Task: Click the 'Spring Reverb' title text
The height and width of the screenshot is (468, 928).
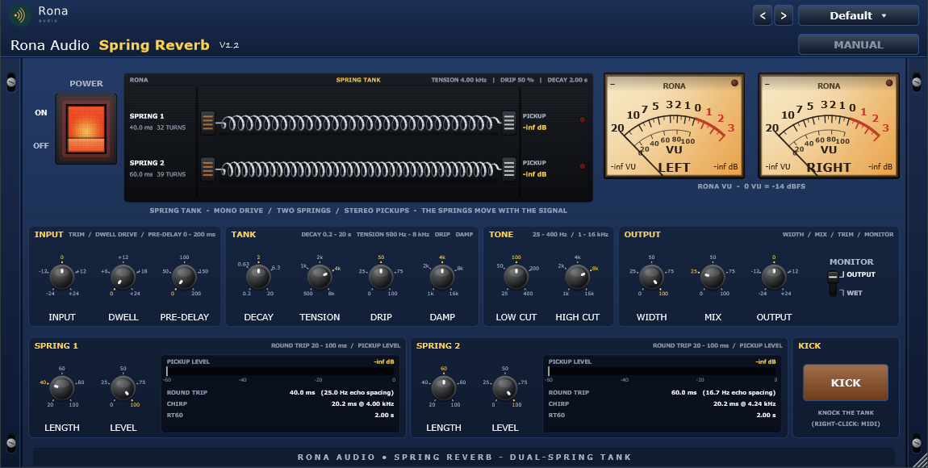Action: point(154,45)
